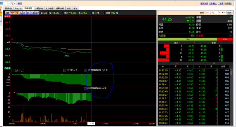The width and height of the screenshot is (236, 127).
Task: Click the 41.05 low label on the price chart
Action: coord(67,56)
